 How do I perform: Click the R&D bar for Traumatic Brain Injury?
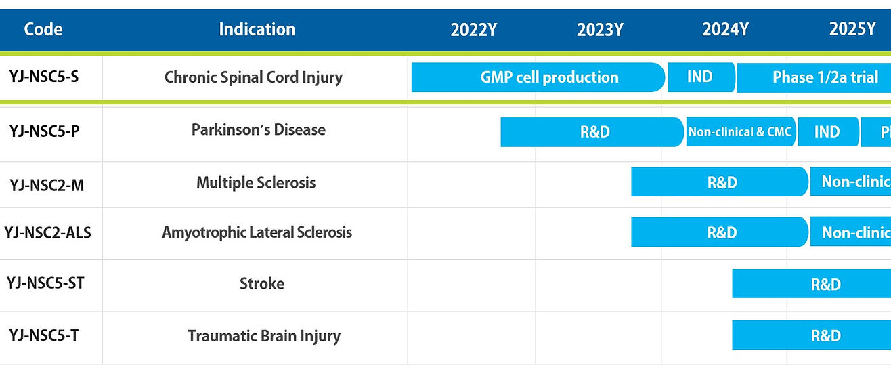pos(811,335)
